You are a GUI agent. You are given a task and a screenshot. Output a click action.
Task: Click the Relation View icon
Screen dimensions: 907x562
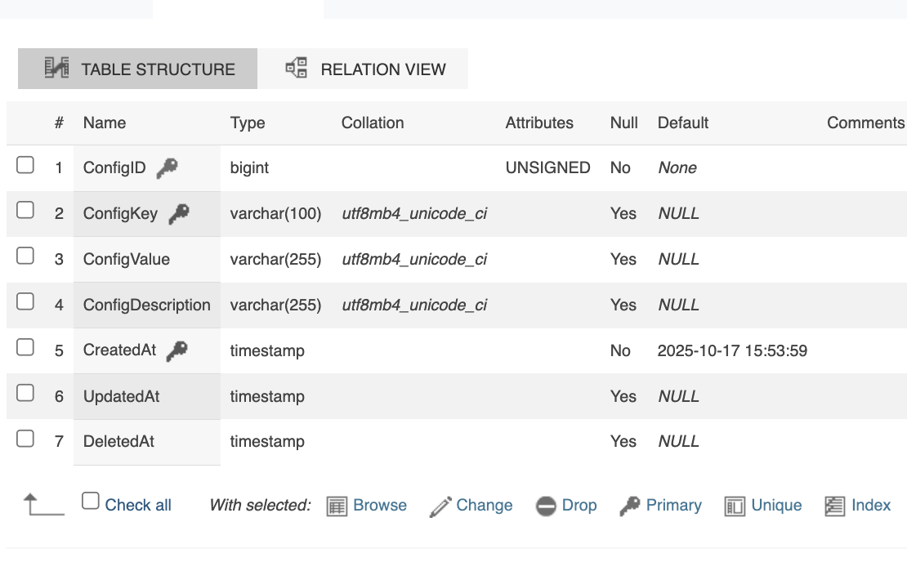296,69
